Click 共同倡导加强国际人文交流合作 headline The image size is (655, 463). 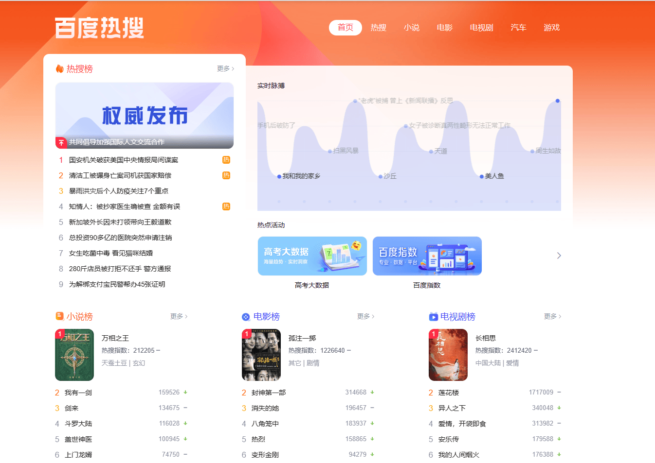click(117, 142)
